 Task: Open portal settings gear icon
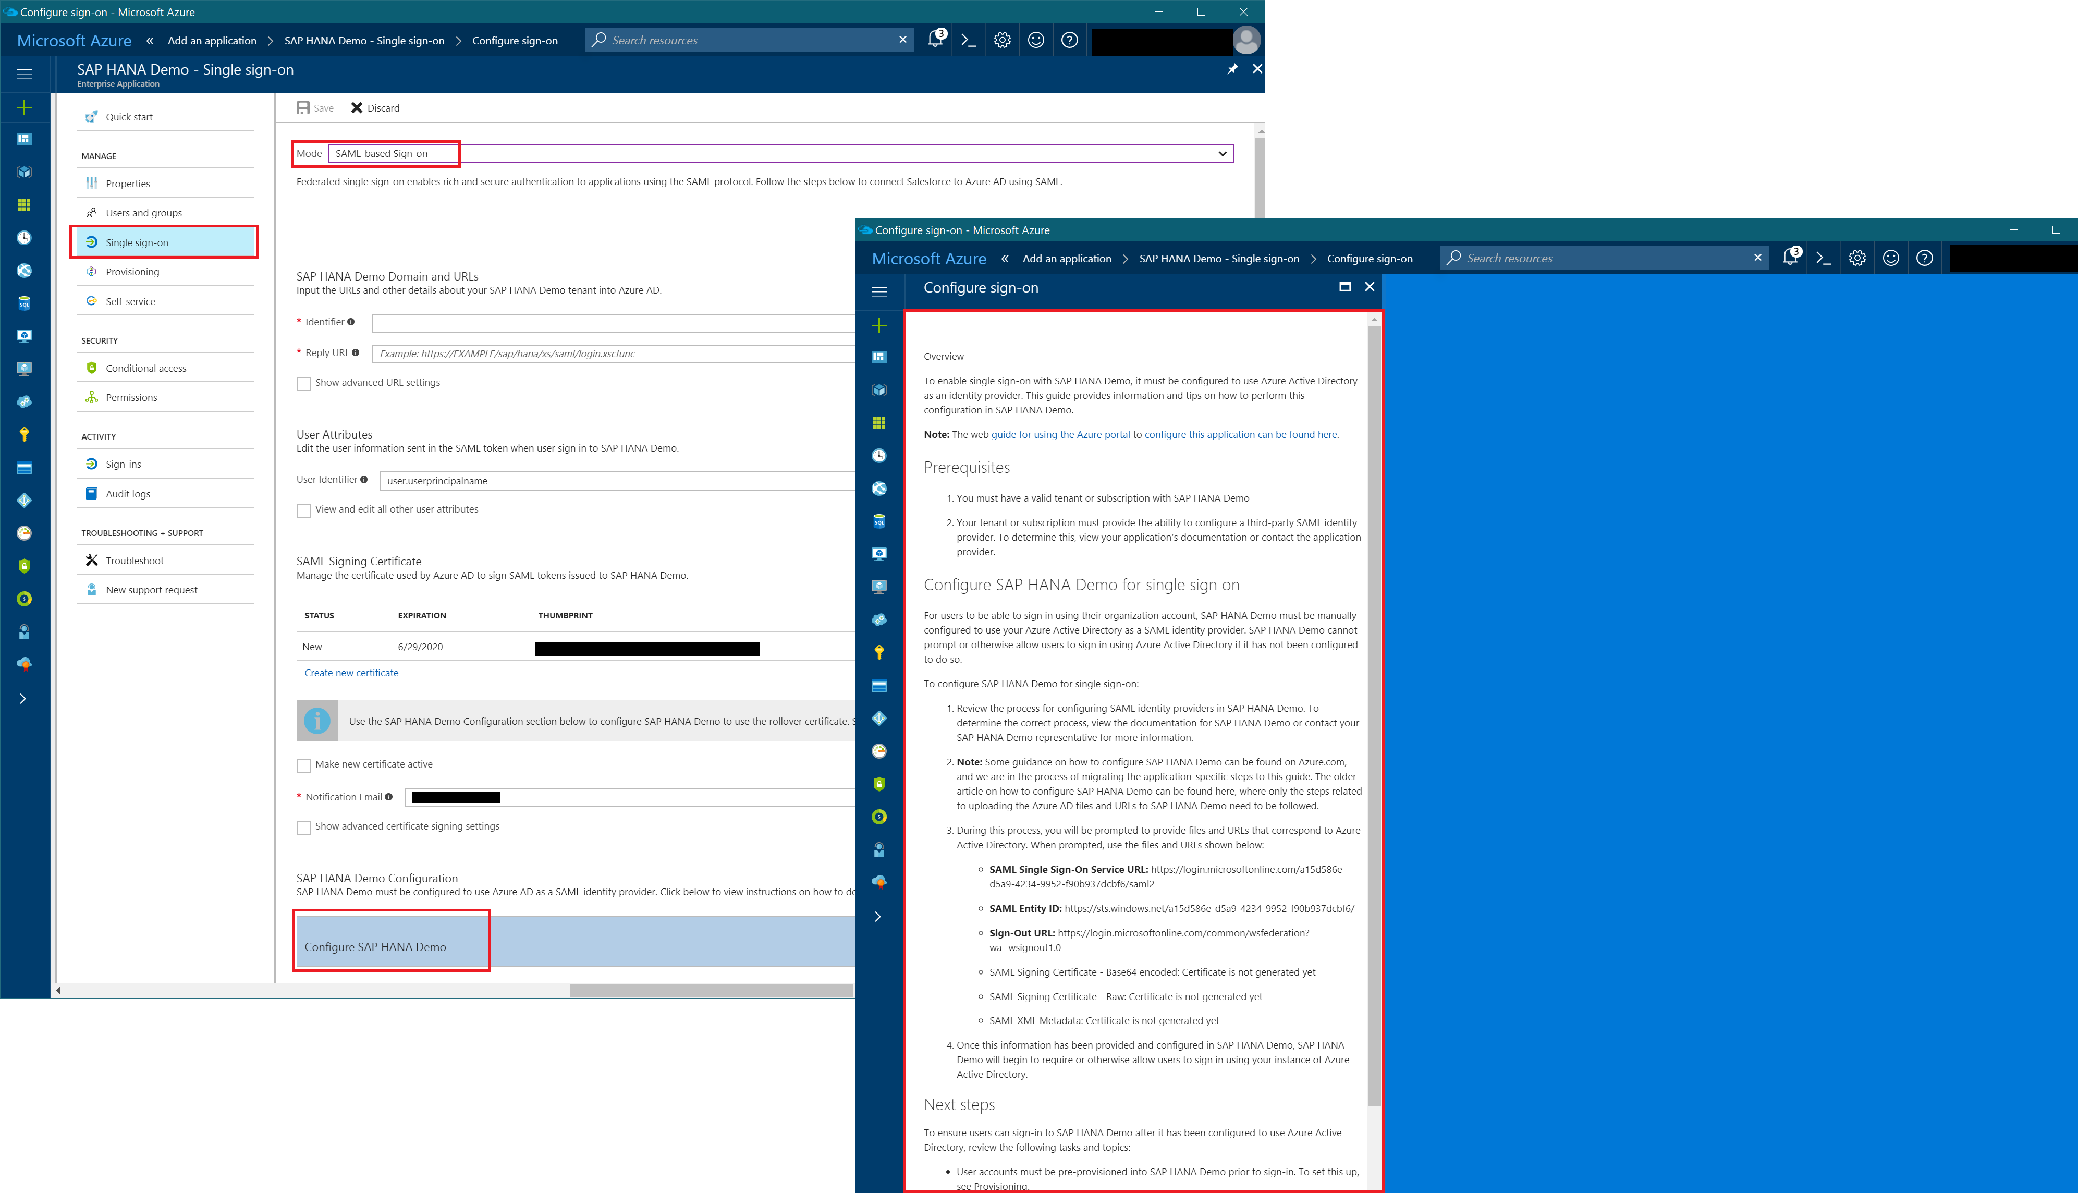click(1002, 40)
